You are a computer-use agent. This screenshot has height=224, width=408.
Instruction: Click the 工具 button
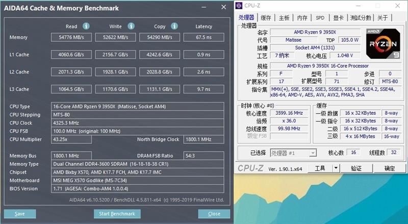pos(320,168)
